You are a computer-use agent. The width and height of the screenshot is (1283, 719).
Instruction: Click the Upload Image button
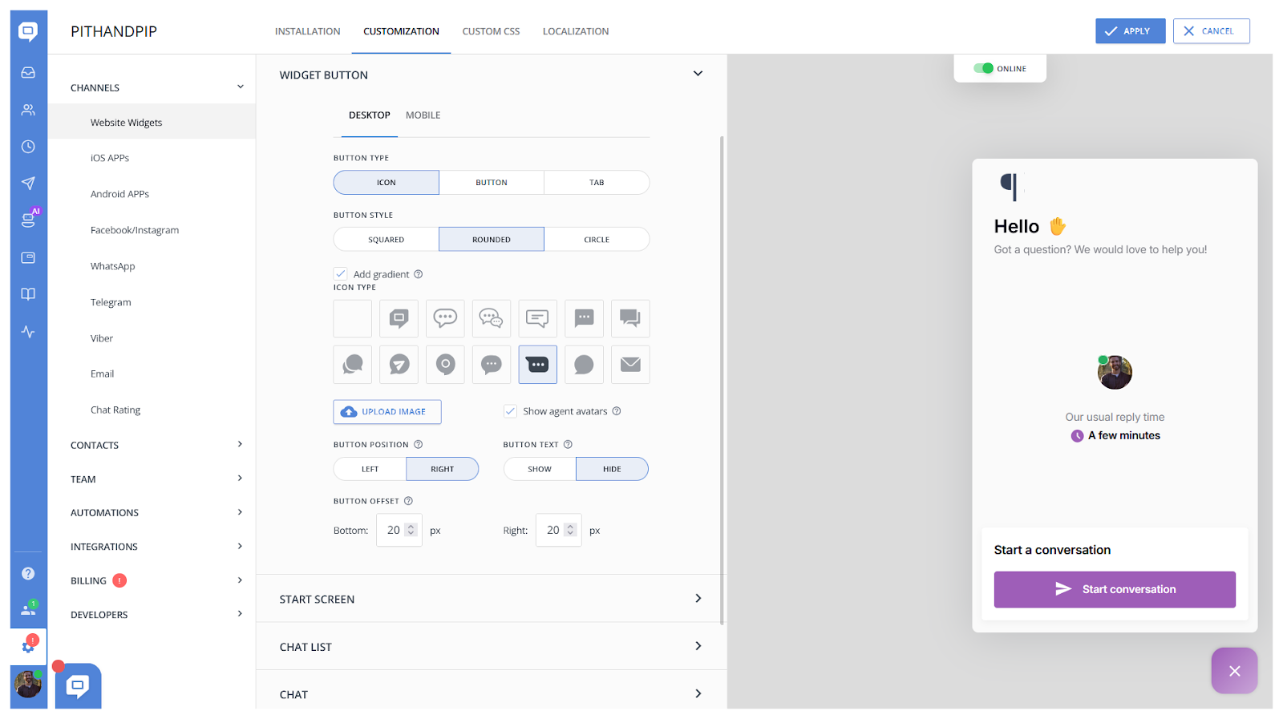pyautogui.click(x=387, y=412)
